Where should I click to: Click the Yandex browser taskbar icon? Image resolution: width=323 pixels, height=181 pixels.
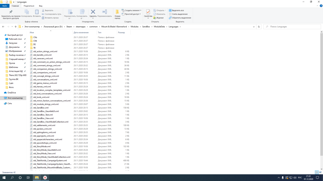(45, 178)
